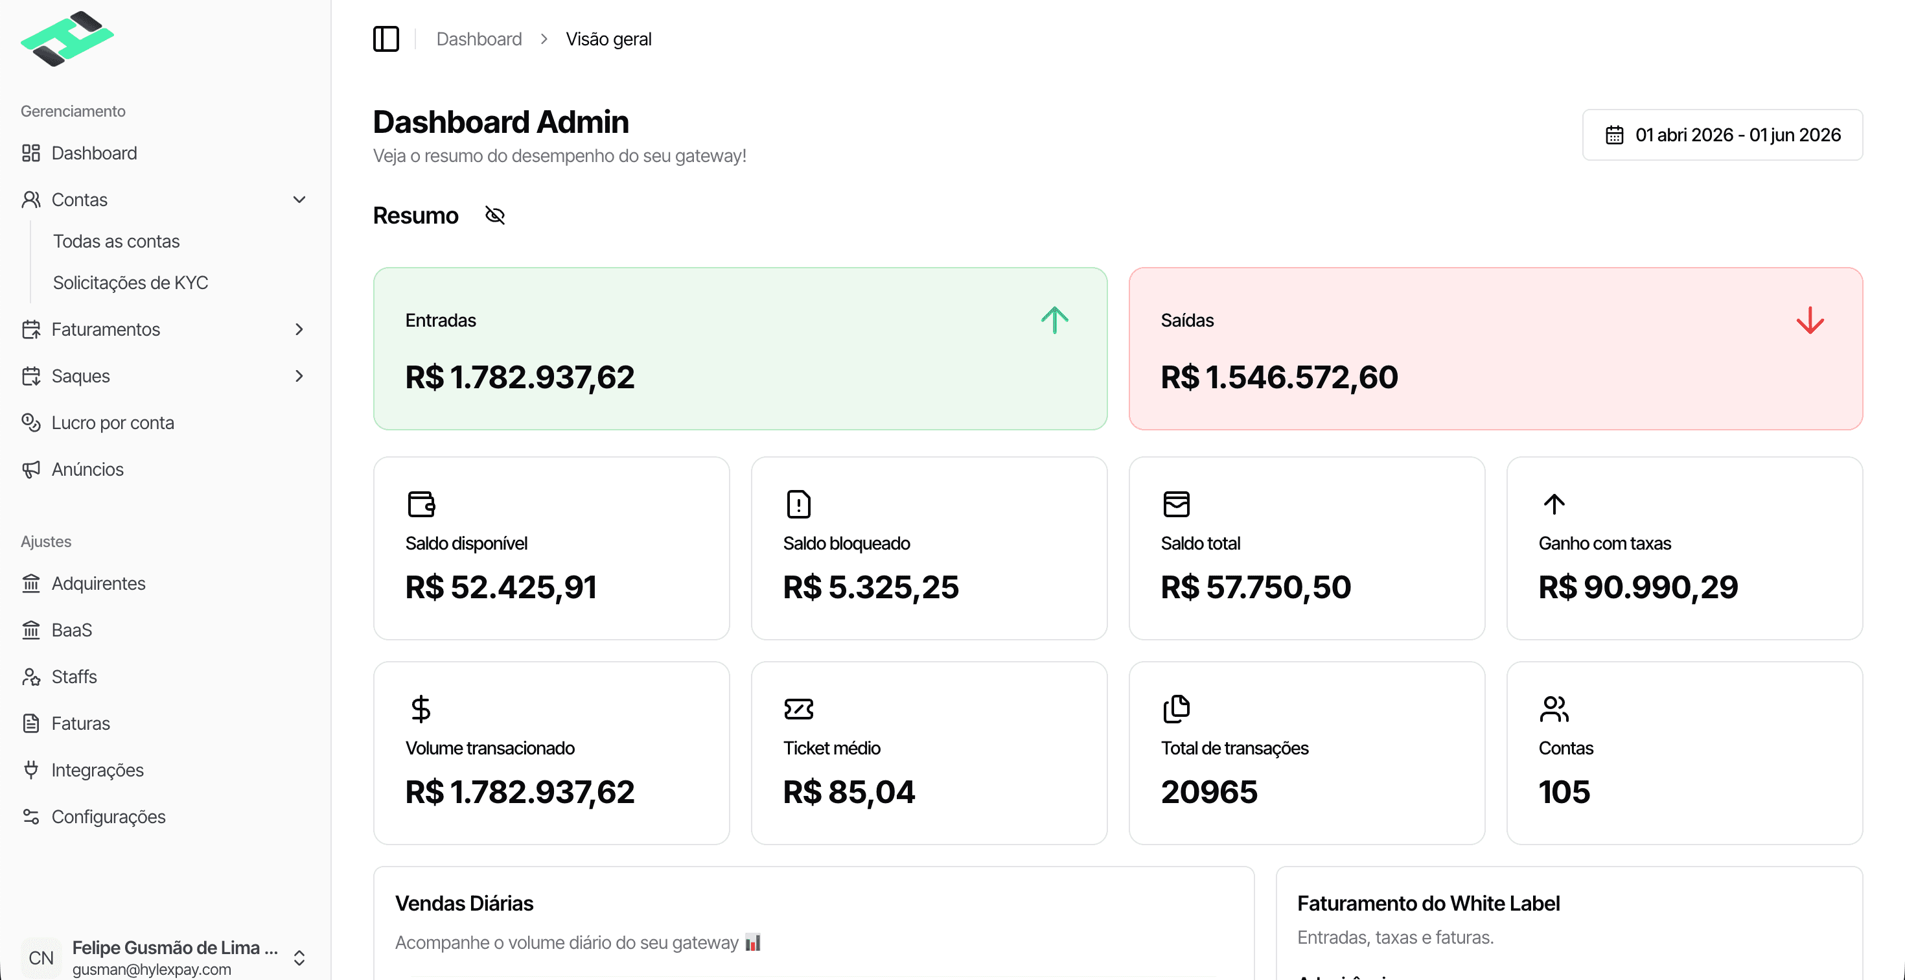Open Dashboard in sidebar menu

(x=165, y=153)
